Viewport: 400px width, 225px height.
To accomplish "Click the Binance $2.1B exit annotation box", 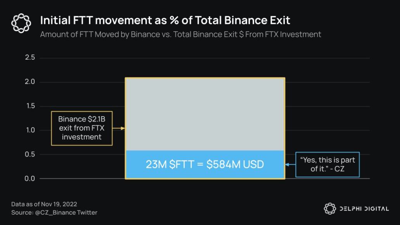I will [81, 128].
